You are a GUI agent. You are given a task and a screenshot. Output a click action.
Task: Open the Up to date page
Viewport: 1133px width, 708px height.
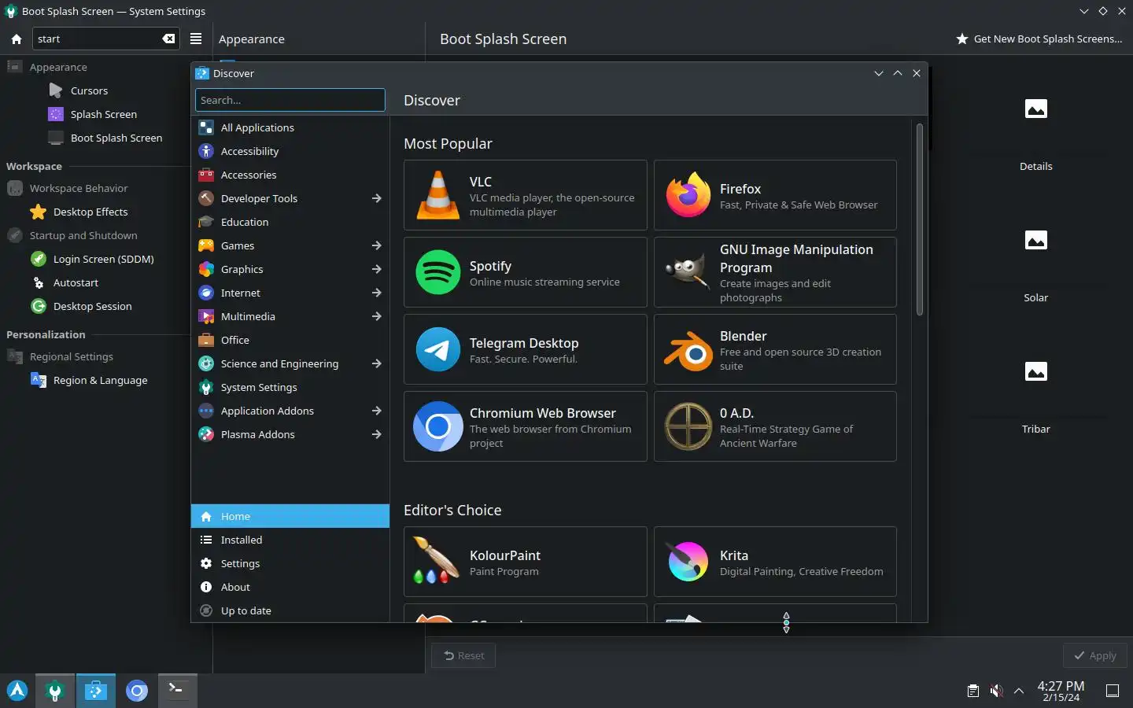tap(290, 610)
